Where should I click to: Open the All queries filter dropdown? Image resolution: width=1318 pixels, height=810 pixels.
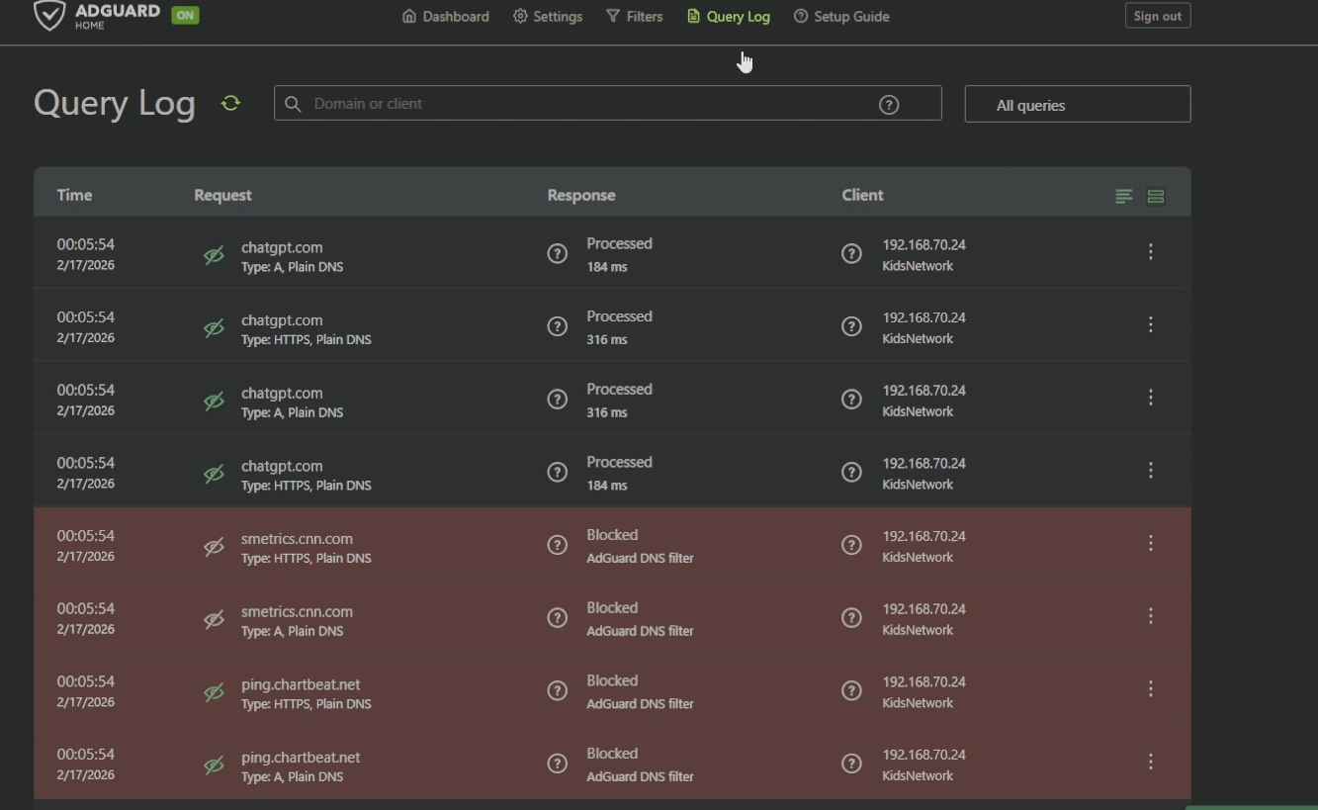pyautogui.click(x=1077, y=105)
